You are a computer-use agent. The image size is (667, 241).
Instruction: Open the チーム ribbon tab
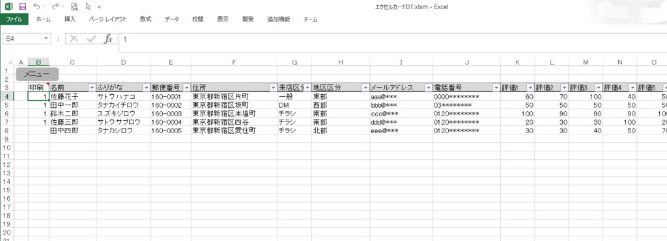(x=311, y=19)
